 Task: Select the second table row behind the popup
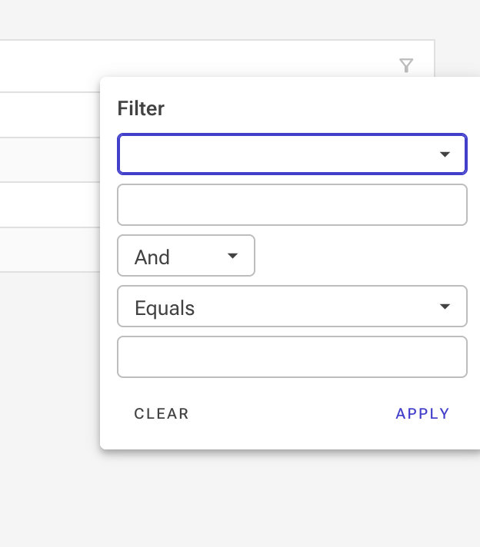(x=50, y=160)
